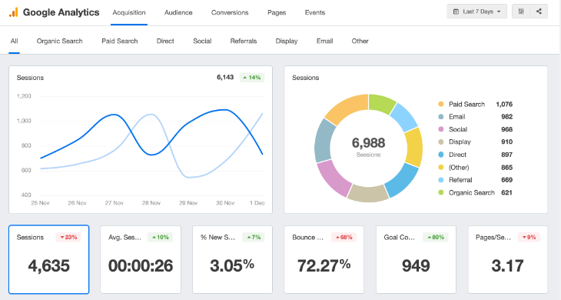Select the Other sub-tab

click(360, 42)
